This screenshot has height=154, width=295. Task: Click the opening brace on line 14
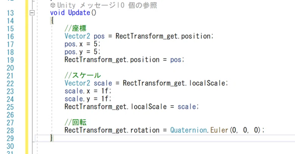(52, 21)
